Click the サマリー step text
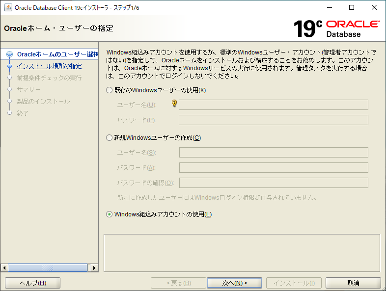Image resolution: width=386 pixels, height=291 pixels. click(28, 90)
